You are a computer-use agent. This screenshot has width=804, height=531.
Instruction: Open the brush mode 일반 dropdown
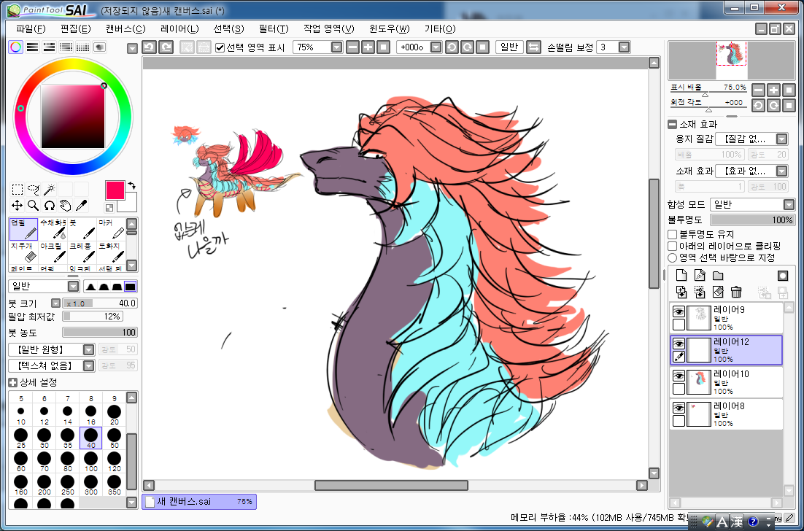pos(74,286)
